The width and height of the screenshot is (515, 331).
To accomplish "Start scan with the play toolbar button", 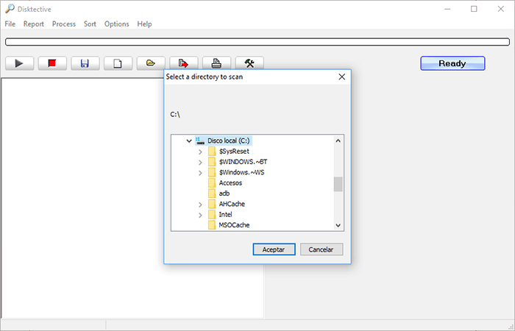I will pyautogui.click(x=19, y=63).
